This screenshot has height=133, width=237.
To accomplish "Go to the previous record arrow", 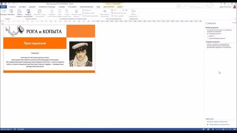I will [x=115, y=10].
